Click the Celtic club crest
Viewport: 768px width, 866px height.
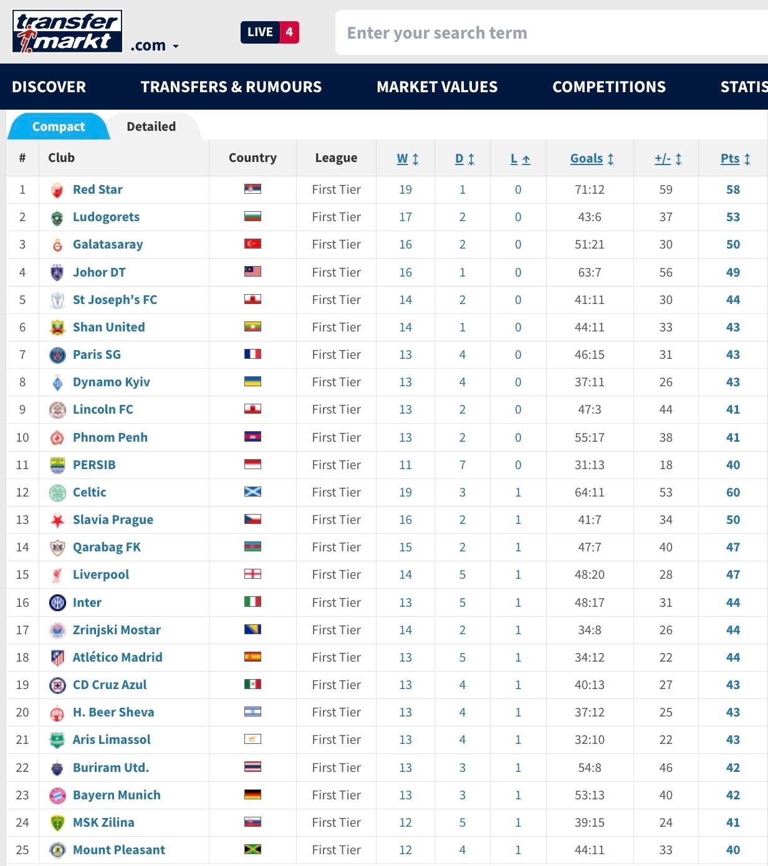point(57,493)
